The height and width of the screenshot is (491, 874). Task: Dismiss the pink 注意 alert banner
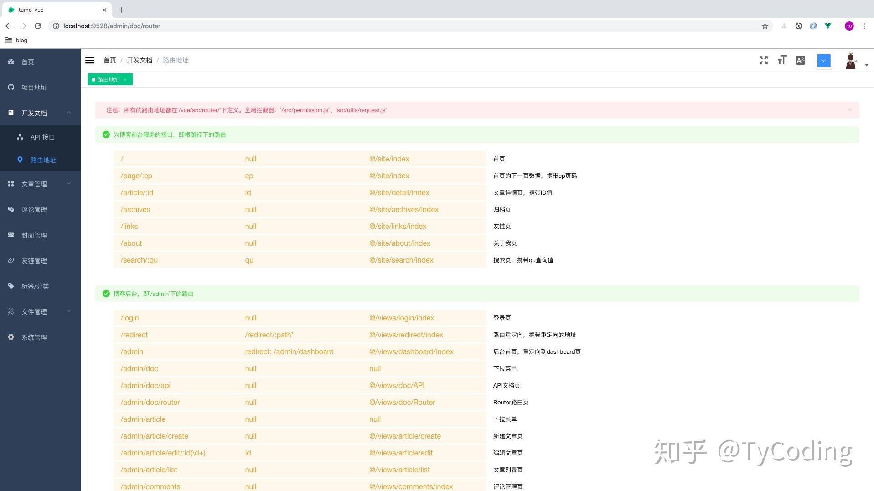(849, 109)
